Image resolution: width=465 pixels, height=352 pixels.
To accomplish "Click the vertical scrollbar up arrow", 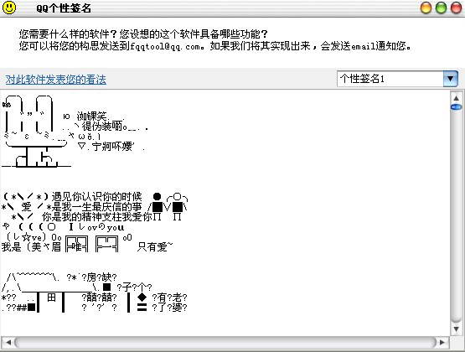I will 456,98.
